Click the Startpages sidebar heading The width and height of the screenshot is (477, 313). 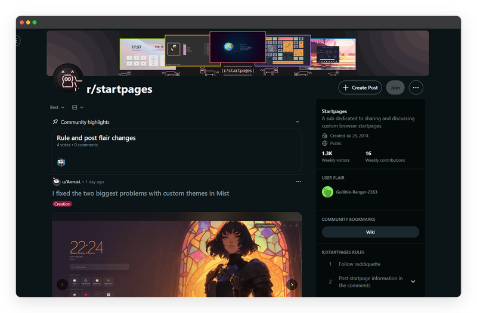pyautogui.click(x=334, y=111)
